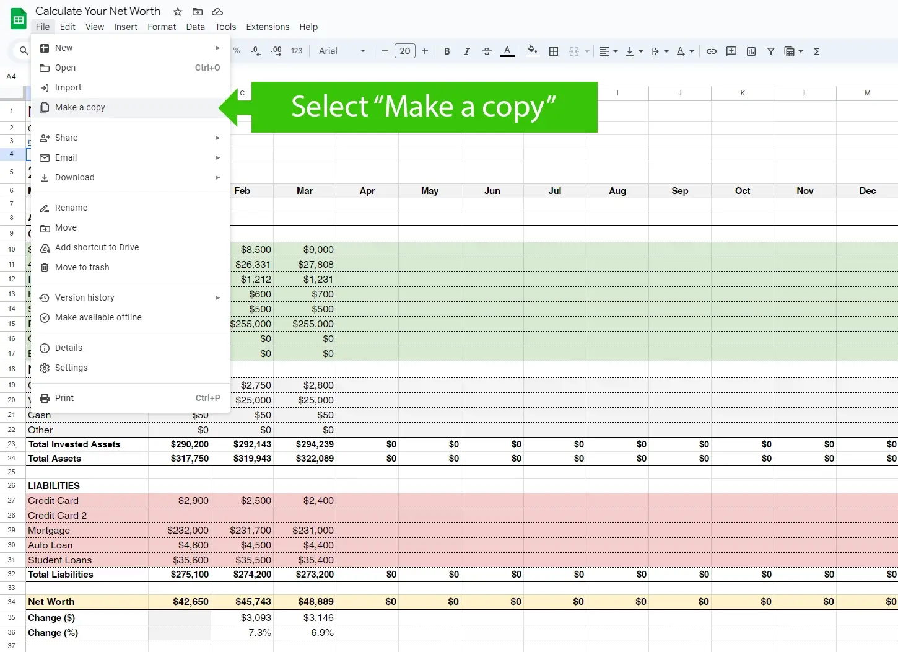Screen dimensions: 898x652
Task: Open the Google Sheets home icon
Action: pyautogui.click(x=19, y=19)
